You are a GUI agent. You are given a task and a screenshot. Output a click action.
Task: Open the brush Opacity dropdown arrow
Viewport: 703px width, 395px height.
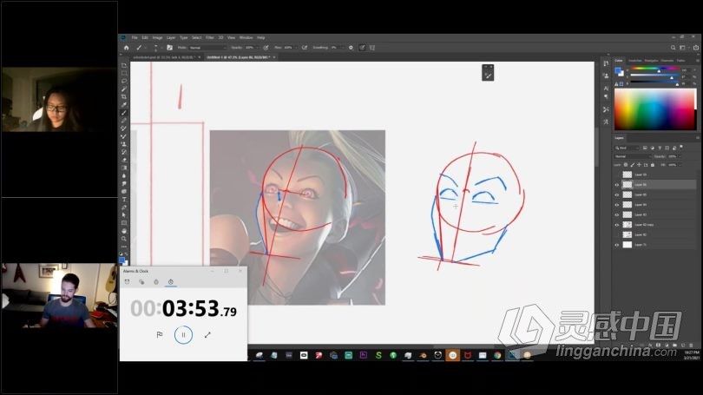click(x=258, y=48)
